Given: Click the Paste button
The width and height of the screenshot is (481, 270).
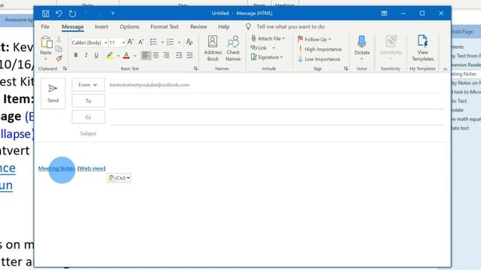Looking at the screenshot, I should click(46, 47).
